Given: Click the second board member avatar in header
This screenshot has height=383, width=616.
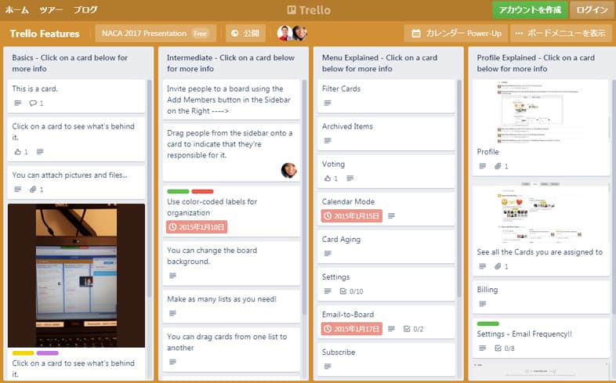Looking at the screenshot, I should (x=299, y=34).
